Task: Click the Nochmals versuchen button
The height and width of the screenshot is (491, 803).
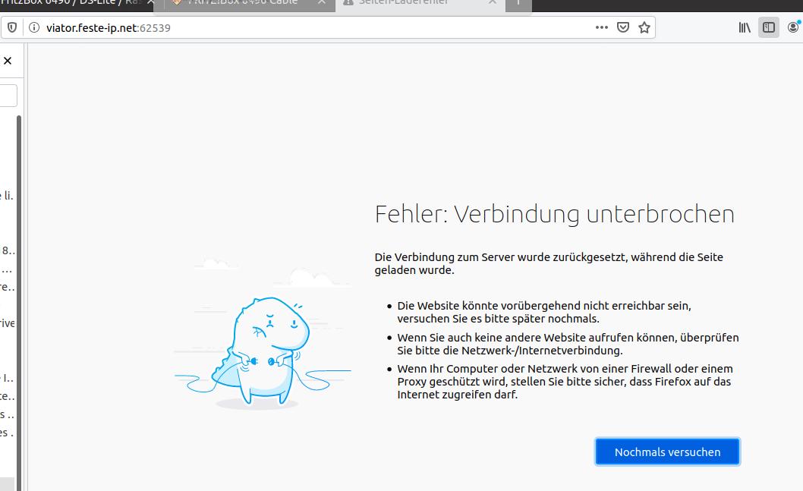Action: tap(667, 451)
